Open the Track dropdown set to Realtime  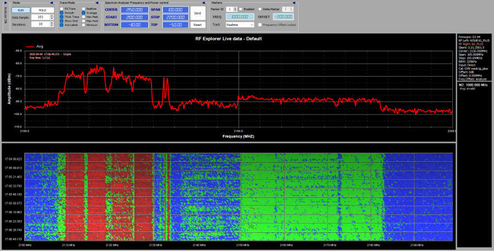[x=239, y=25]
